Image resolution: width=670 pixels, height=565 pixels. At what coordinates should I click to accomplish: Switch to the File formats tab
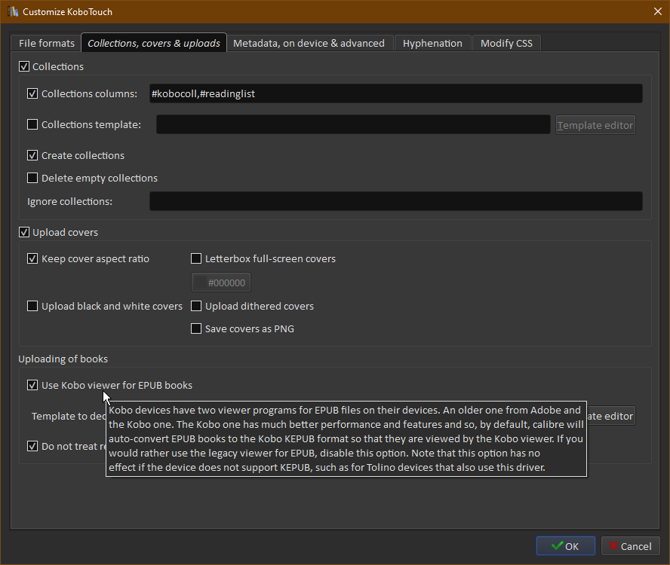47,43
